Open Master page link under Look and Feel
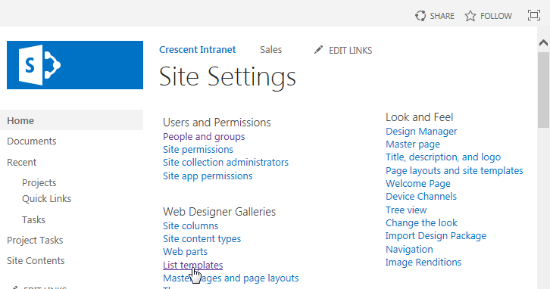 413,144
